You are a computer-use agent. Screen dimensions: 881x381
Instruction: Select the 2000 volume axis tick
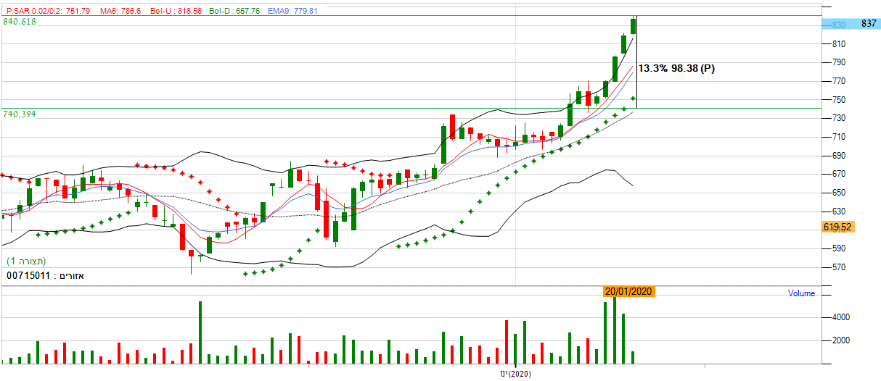click(841, 340)
